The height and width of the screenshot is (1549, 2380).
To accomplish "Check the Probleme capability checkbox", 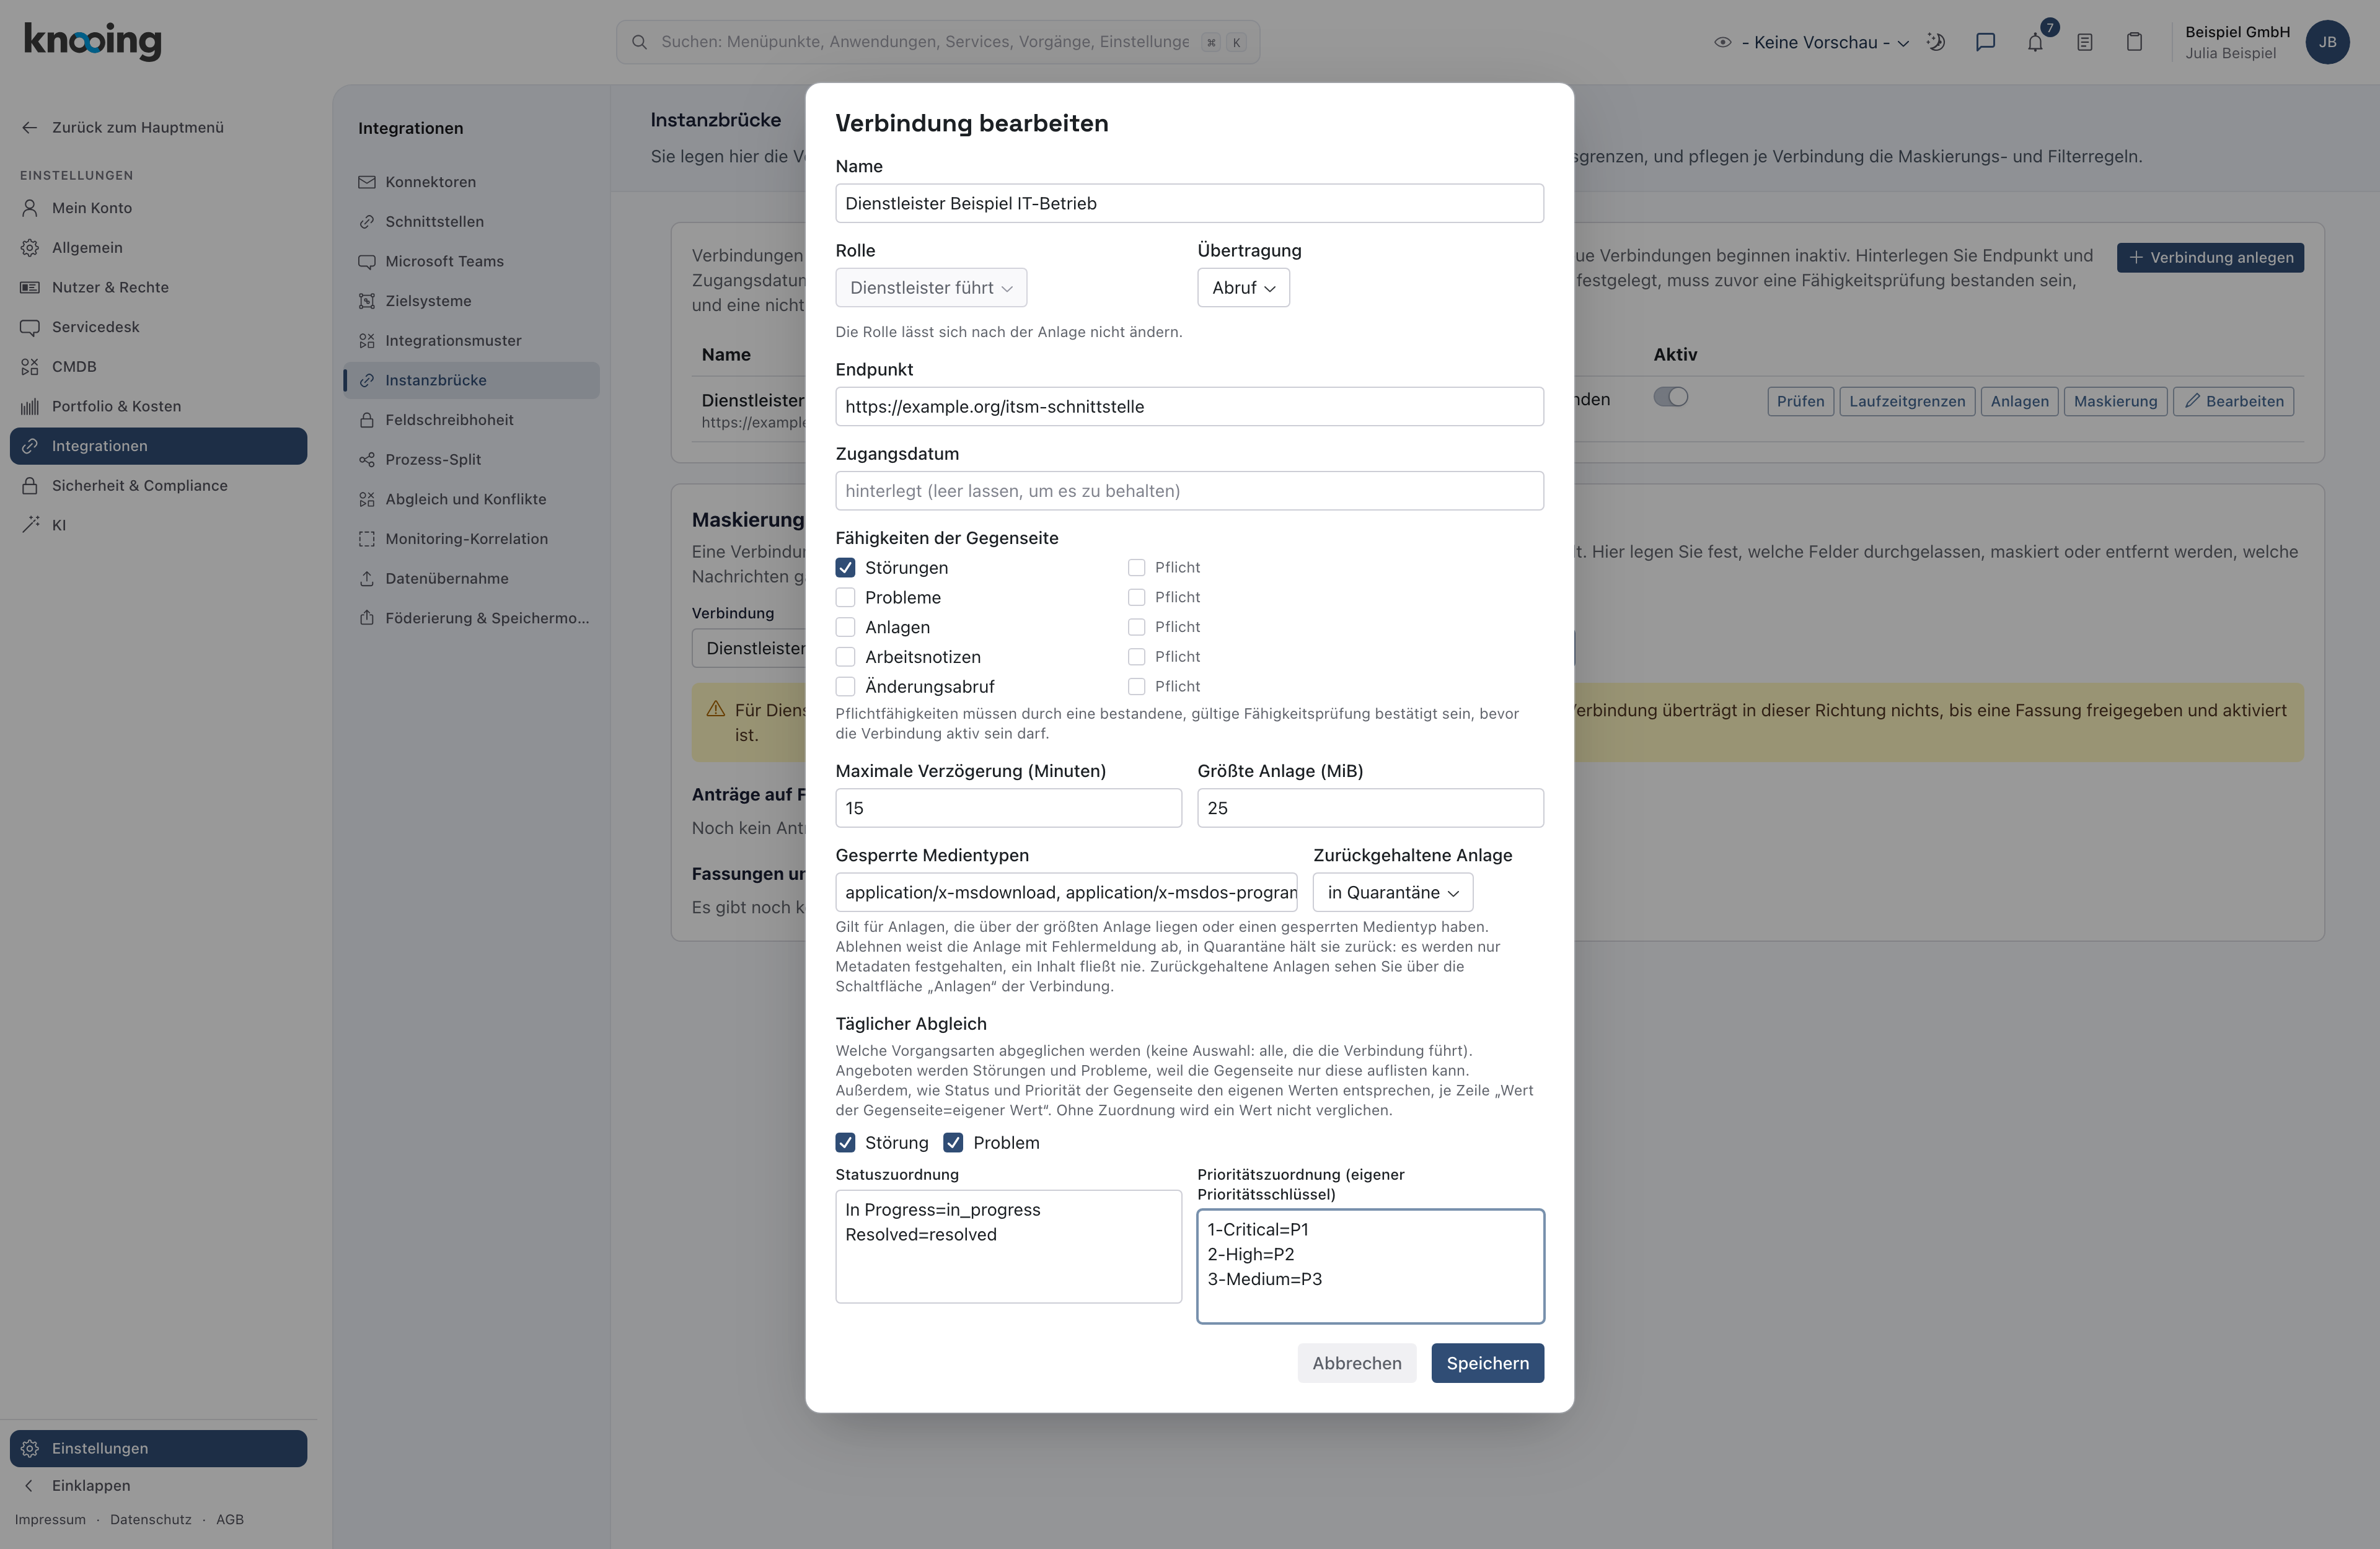I will click(x=845, y=598).
